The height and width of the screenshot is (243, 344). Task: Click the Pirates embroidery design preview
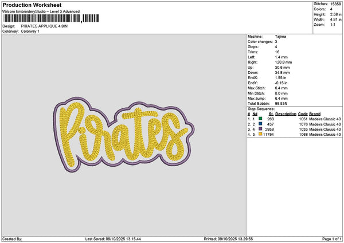[124, 135]
